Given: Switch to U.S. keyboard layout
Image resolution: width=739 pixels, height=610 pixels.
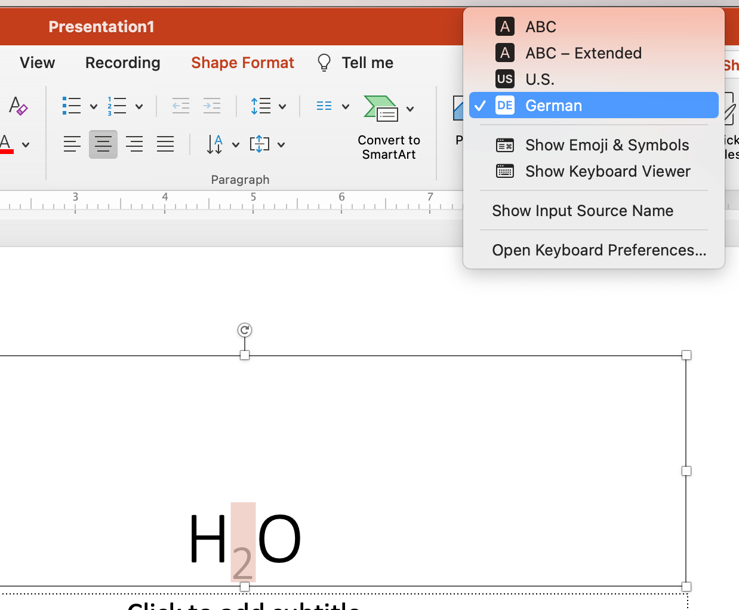Looking at the screenshot, I should click(594, 79).
